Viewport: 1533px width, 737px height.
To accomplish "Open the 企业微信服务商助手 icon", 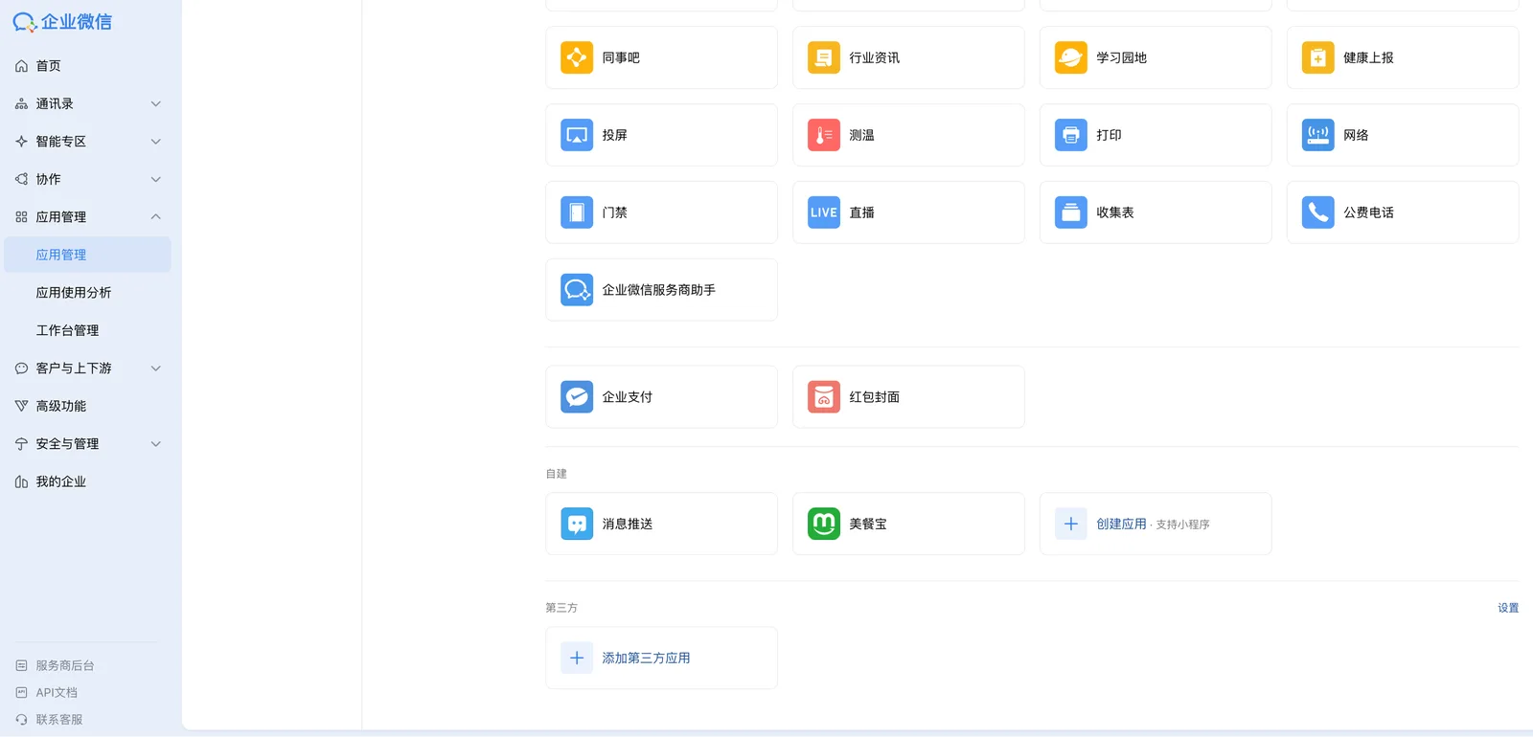I will click(x=577, y=290).
